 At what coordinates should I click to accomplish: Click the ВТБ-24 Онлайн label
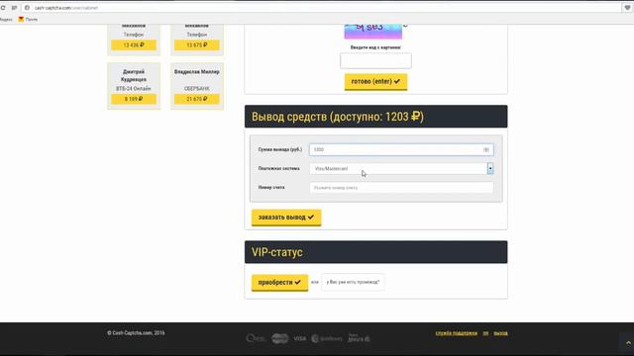pos(134,88)
